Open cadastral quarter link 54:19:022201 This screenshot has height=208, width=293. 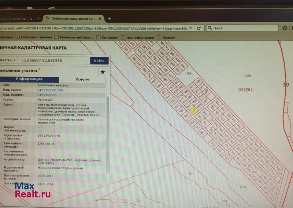[x=47, y=95]
